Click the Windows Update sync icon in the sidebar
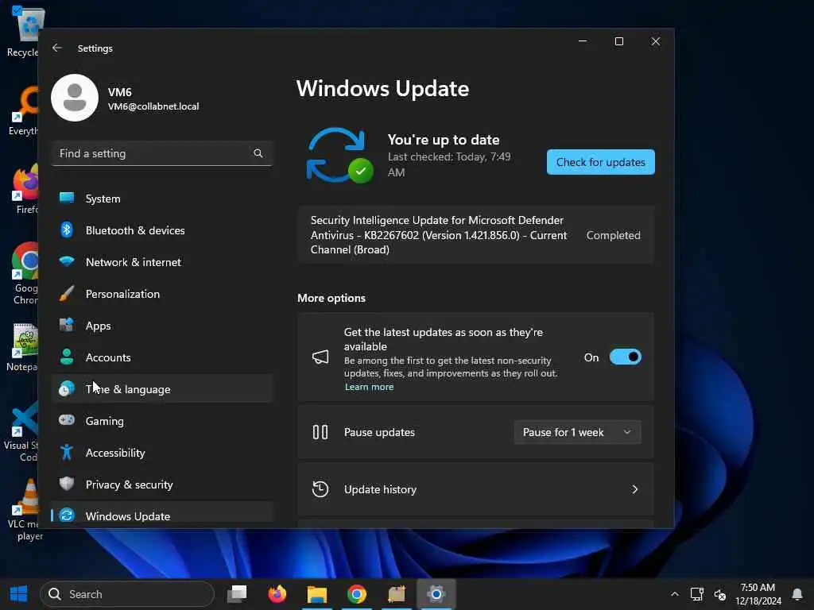The width and height of the screenshot is (814, 610). (x=67, y=515)
